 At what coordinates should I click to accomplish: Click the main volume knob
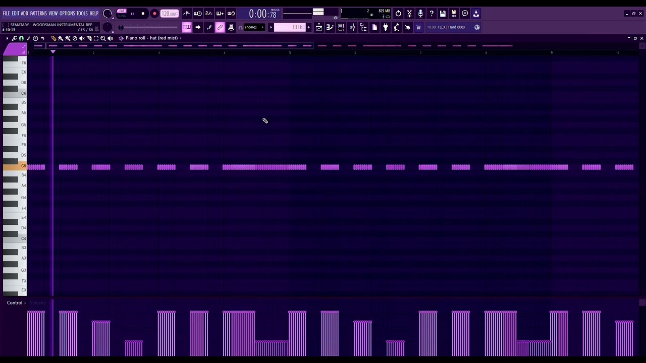(107, 14)
